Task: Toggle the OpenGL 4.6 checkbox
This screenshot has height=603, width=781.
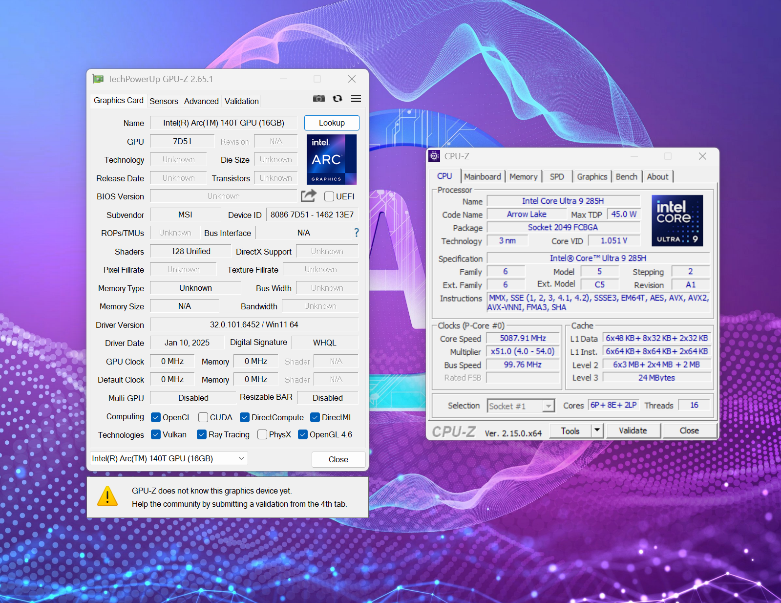Action: pyautogui.click(x=303, y=434)
